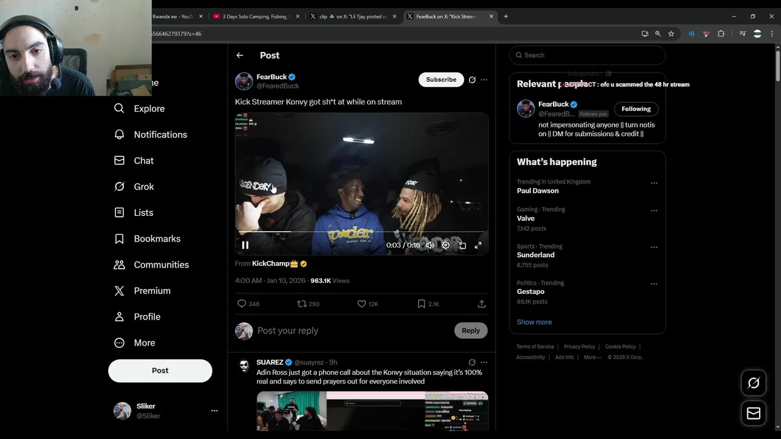The height and width of the screenshot is (439, 781).
Task: Click the Grok explain icon on FearBuck post
Action: tap(472, 80)
